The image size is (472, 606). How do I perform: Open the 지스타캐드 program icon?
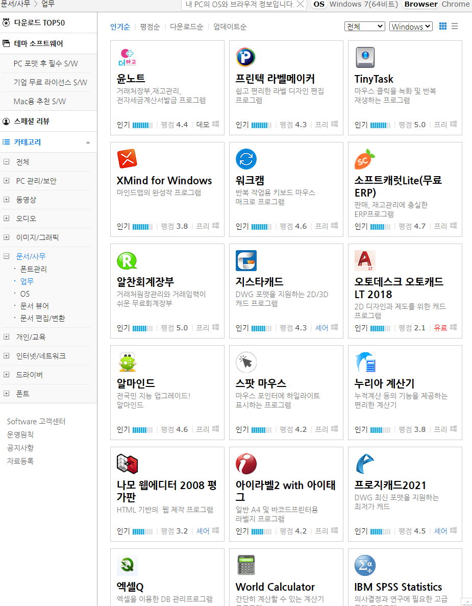coord(245,260)
